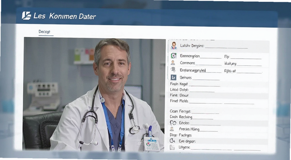Click the gray icon beside Entannagoryled

pyautogui.click(x=173, y=70)
